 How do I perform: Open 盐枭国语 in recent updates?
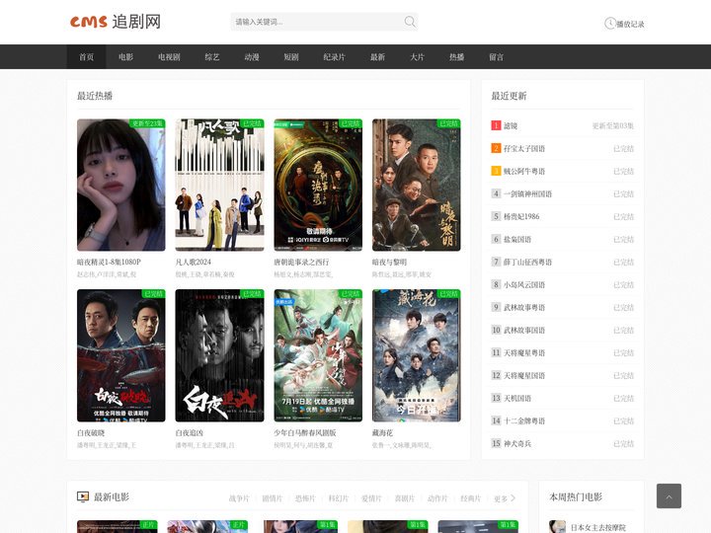(x=517, y=239)
